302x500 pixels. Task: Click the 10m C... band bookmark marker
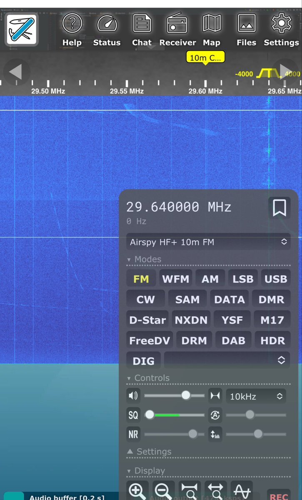[x=205, y=58]
